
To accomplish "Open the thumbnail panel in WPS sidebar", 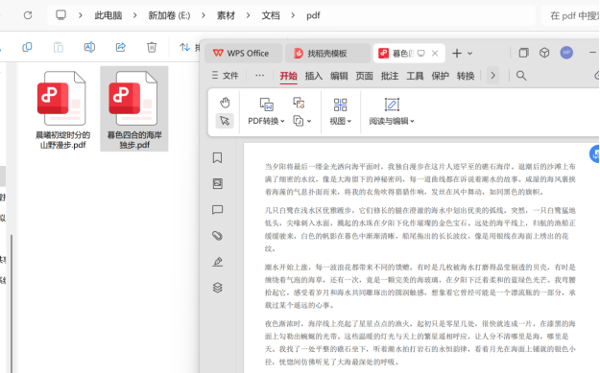I will coord(217,184).
